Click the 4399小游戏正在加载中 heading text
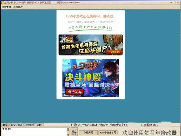Viewport: 181px width, 136px height. 91,16
